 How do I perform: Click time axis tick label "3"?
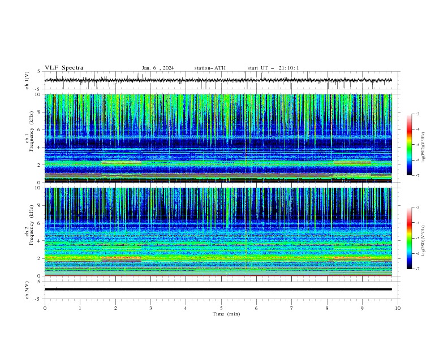(150, 308)
